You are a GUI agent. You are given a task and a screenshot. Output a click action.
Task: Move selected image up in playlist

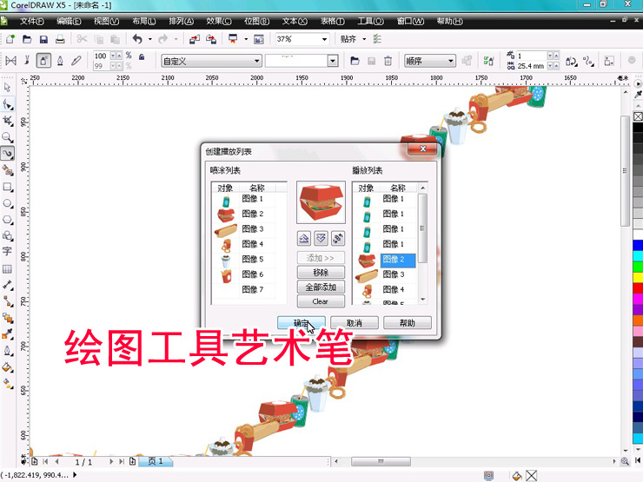point(304,237)
